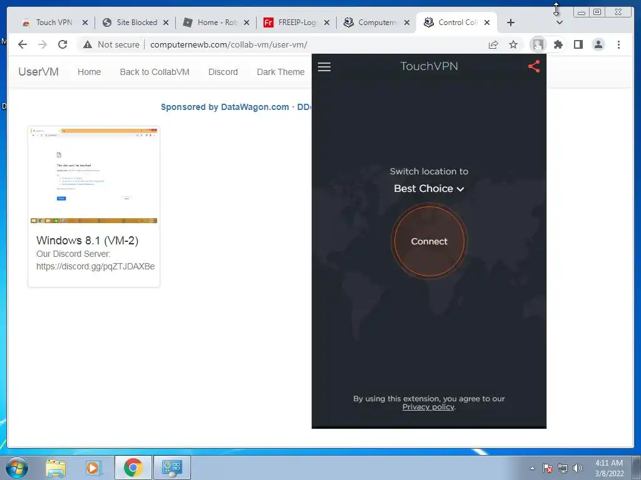Screen dimensions: 641x480
Task: Click the UserVM brand link
Action: (38, 72)
